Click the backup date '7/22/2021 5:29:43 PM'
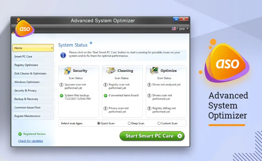 pos(78,99)
